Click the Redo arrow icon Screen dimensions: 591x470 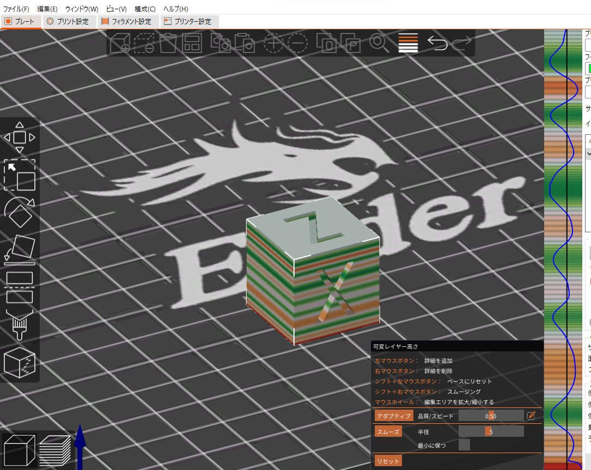pyautogui.click(x=461, y=43)
